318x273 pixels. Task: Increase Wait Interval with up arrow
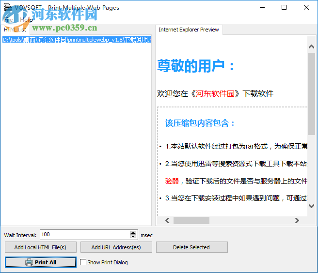tap(133, 232)
